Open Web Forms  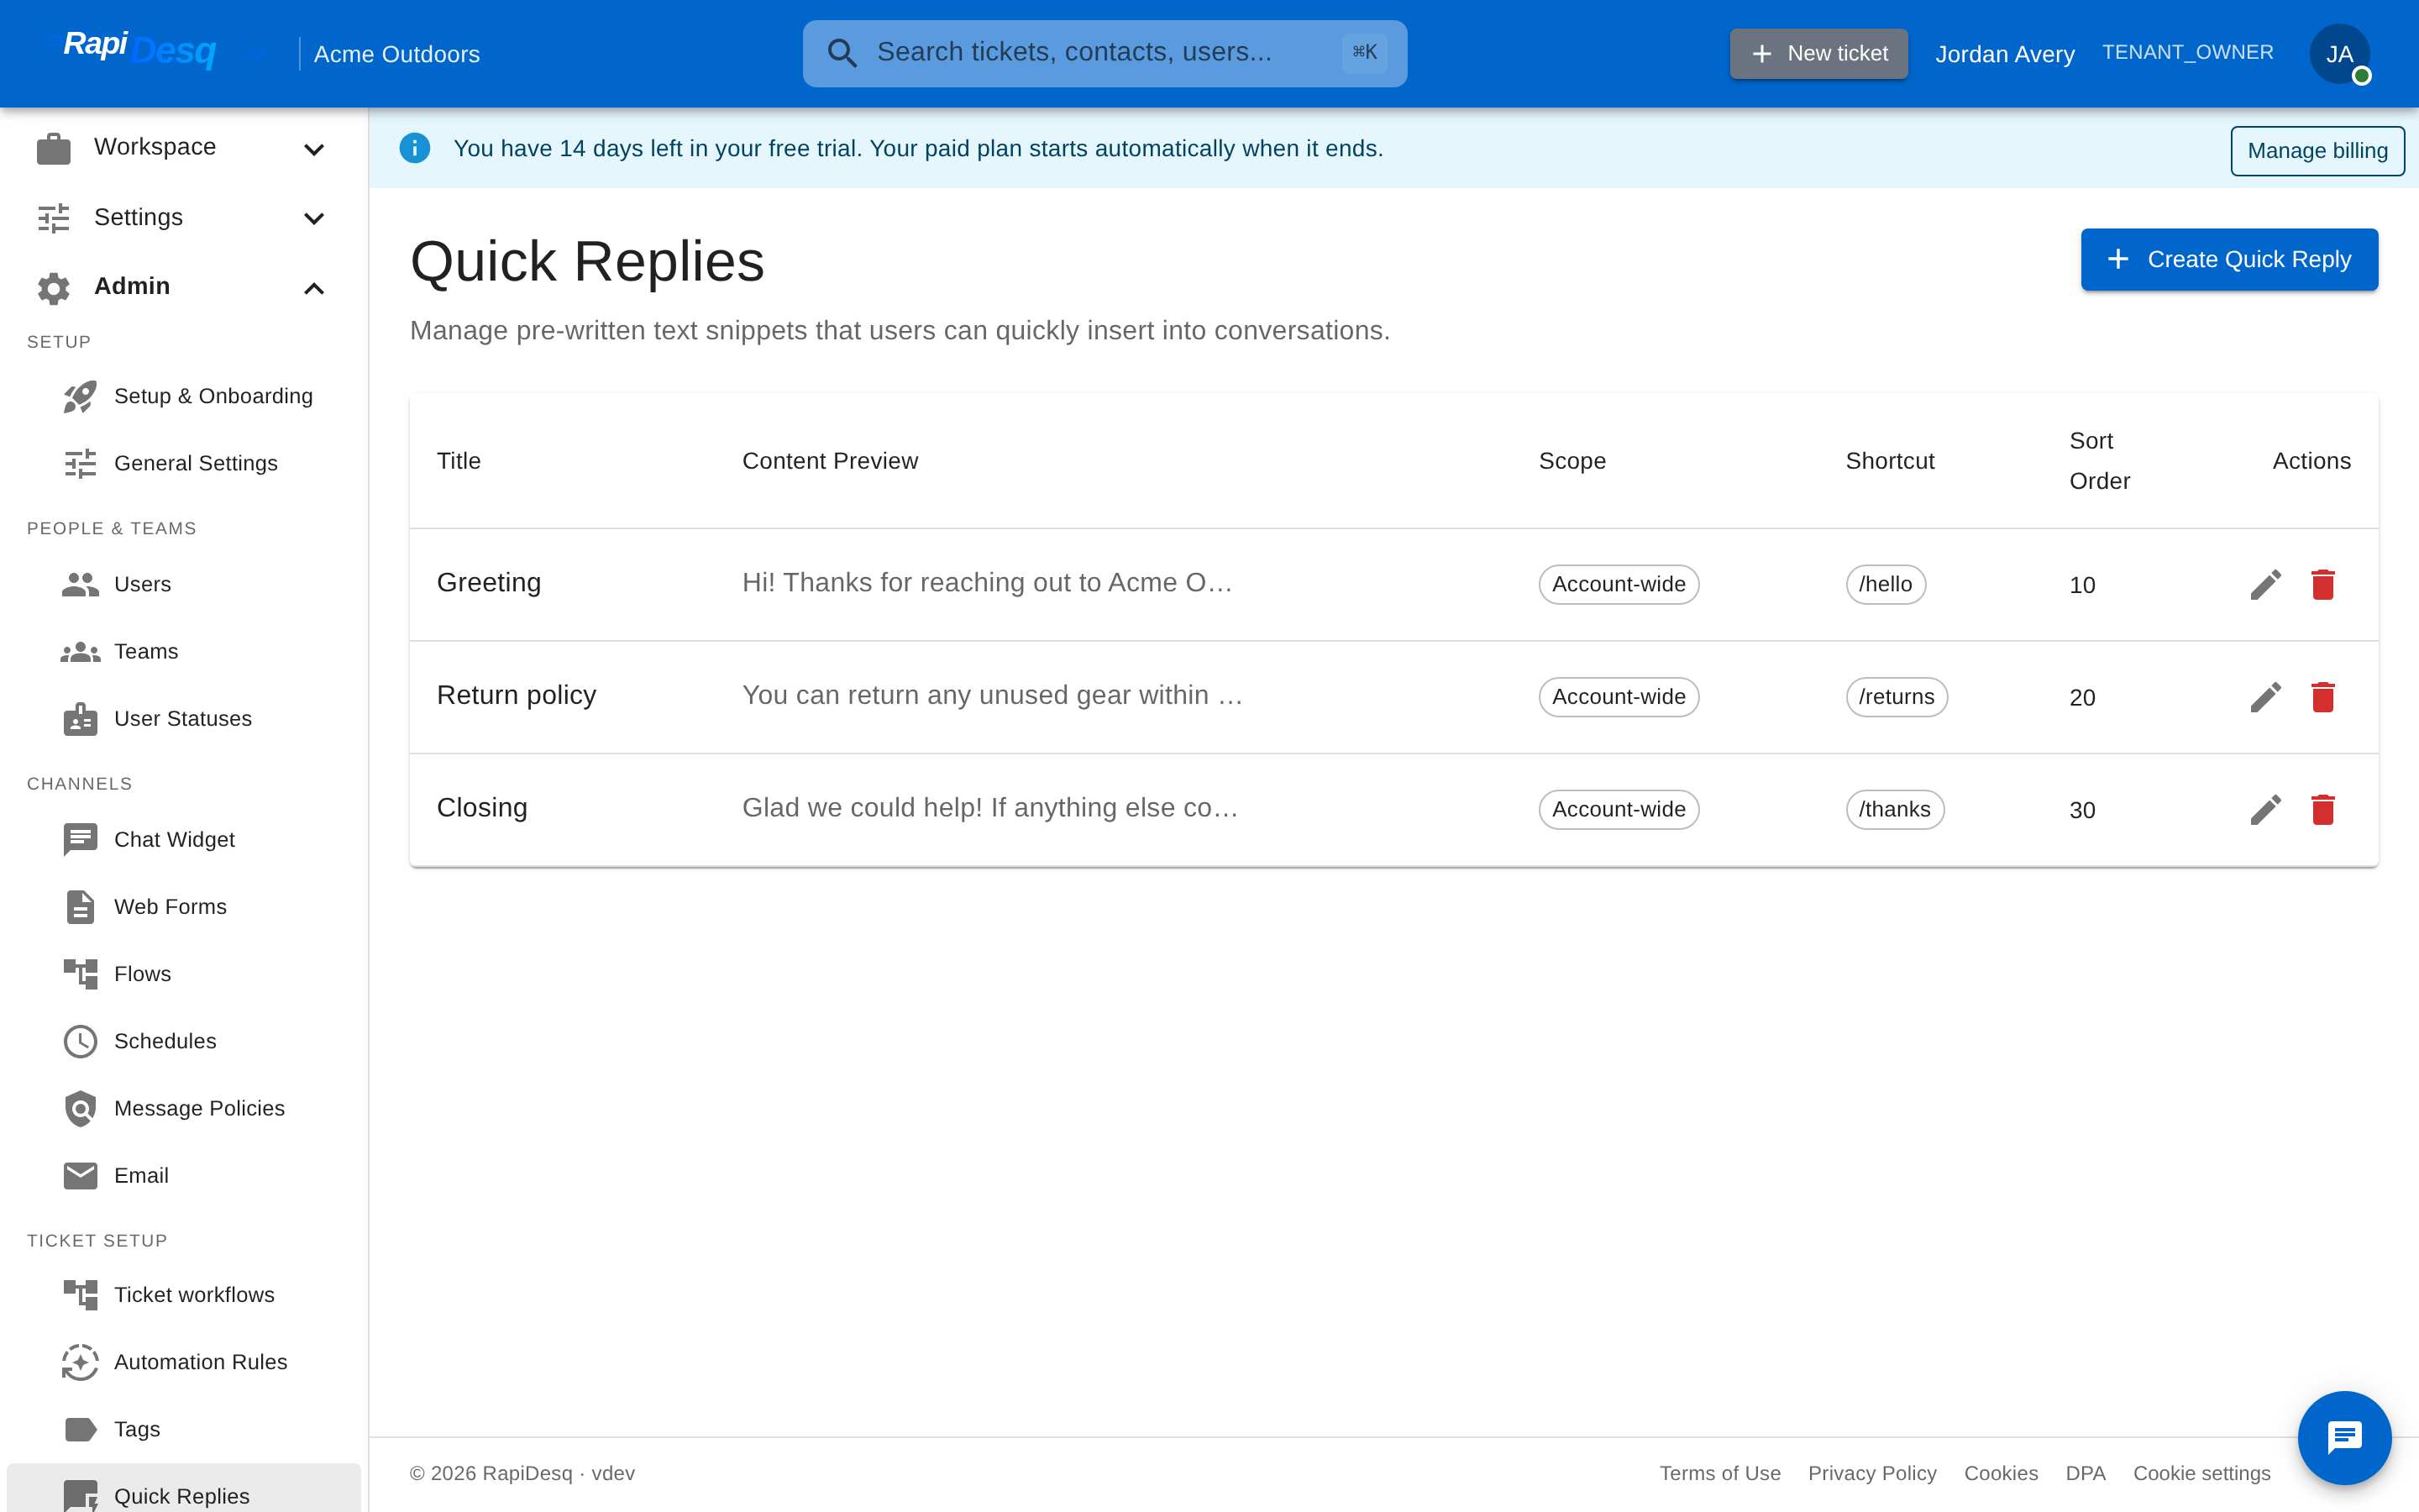pos(184,907)
